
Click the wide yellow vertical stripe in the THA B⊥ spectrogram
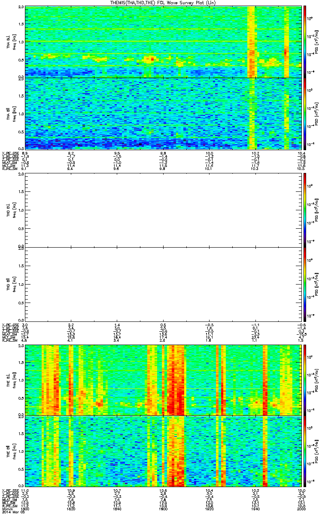pyautogui.click(x=252, y=41)
